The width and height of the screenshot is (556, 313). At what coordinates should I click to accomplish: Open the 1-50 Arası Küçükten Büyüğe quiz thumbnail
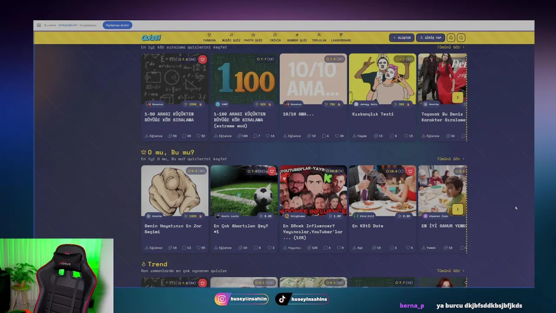(175, 79)
